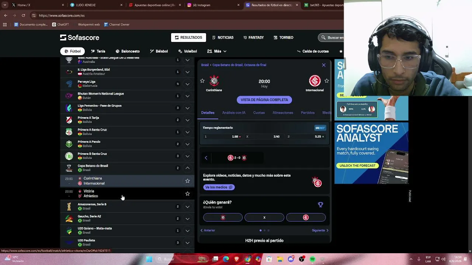Click the Unlock the Forecast ad button
472x265 pixels.
[x=357, y=166]
